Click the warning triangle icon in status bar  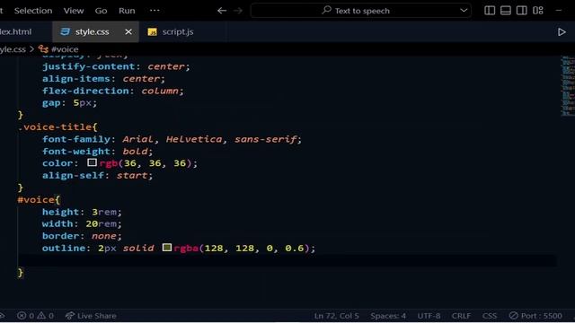pyautogui.click(x=41, y=316)
